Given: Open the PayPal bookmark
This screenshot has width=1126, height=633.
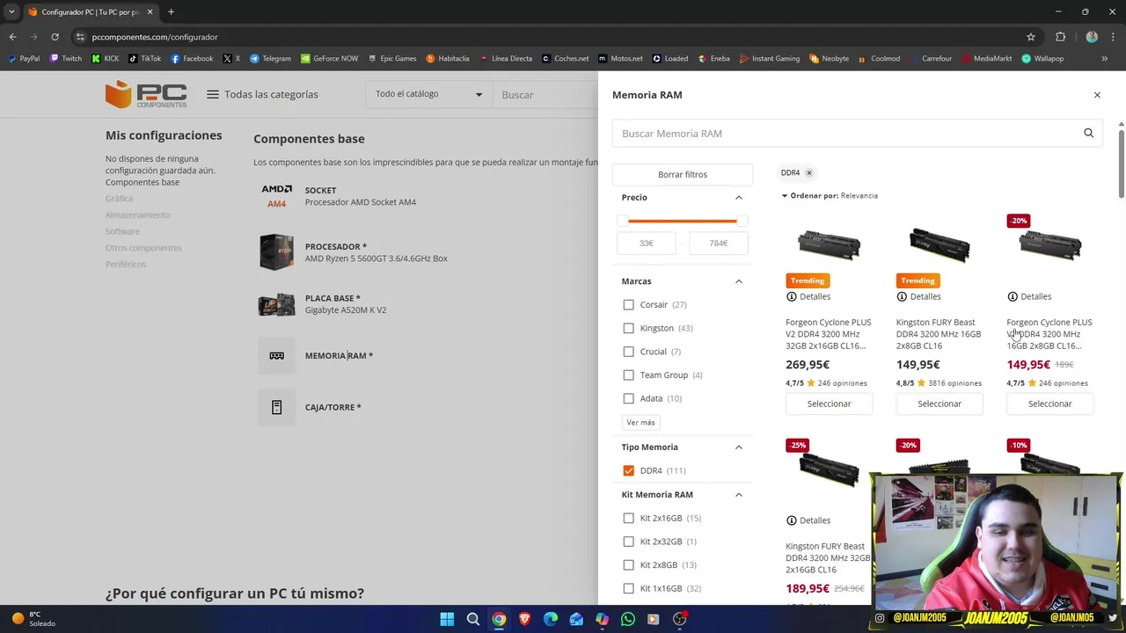Looking at the screenshot, I should click(24, 59).
